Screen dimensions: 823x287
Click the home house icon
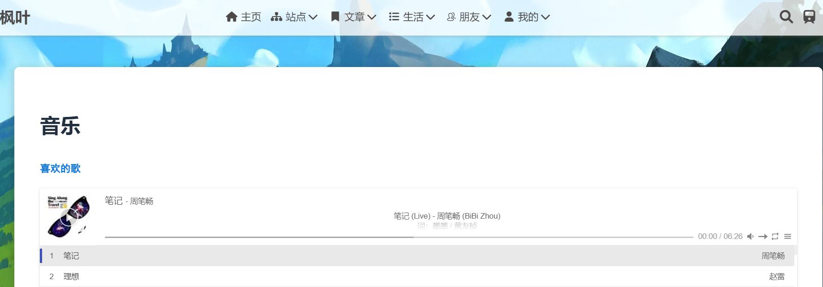tap(231, 17)
